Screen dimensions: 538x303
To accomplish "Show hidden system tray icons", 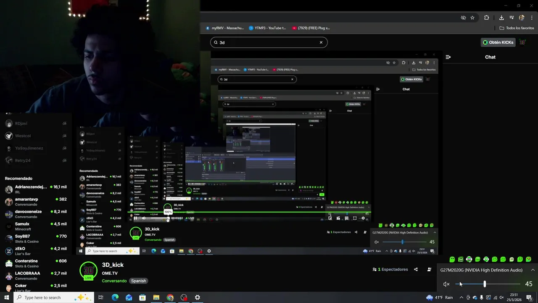I will click(x=461, y=298).
